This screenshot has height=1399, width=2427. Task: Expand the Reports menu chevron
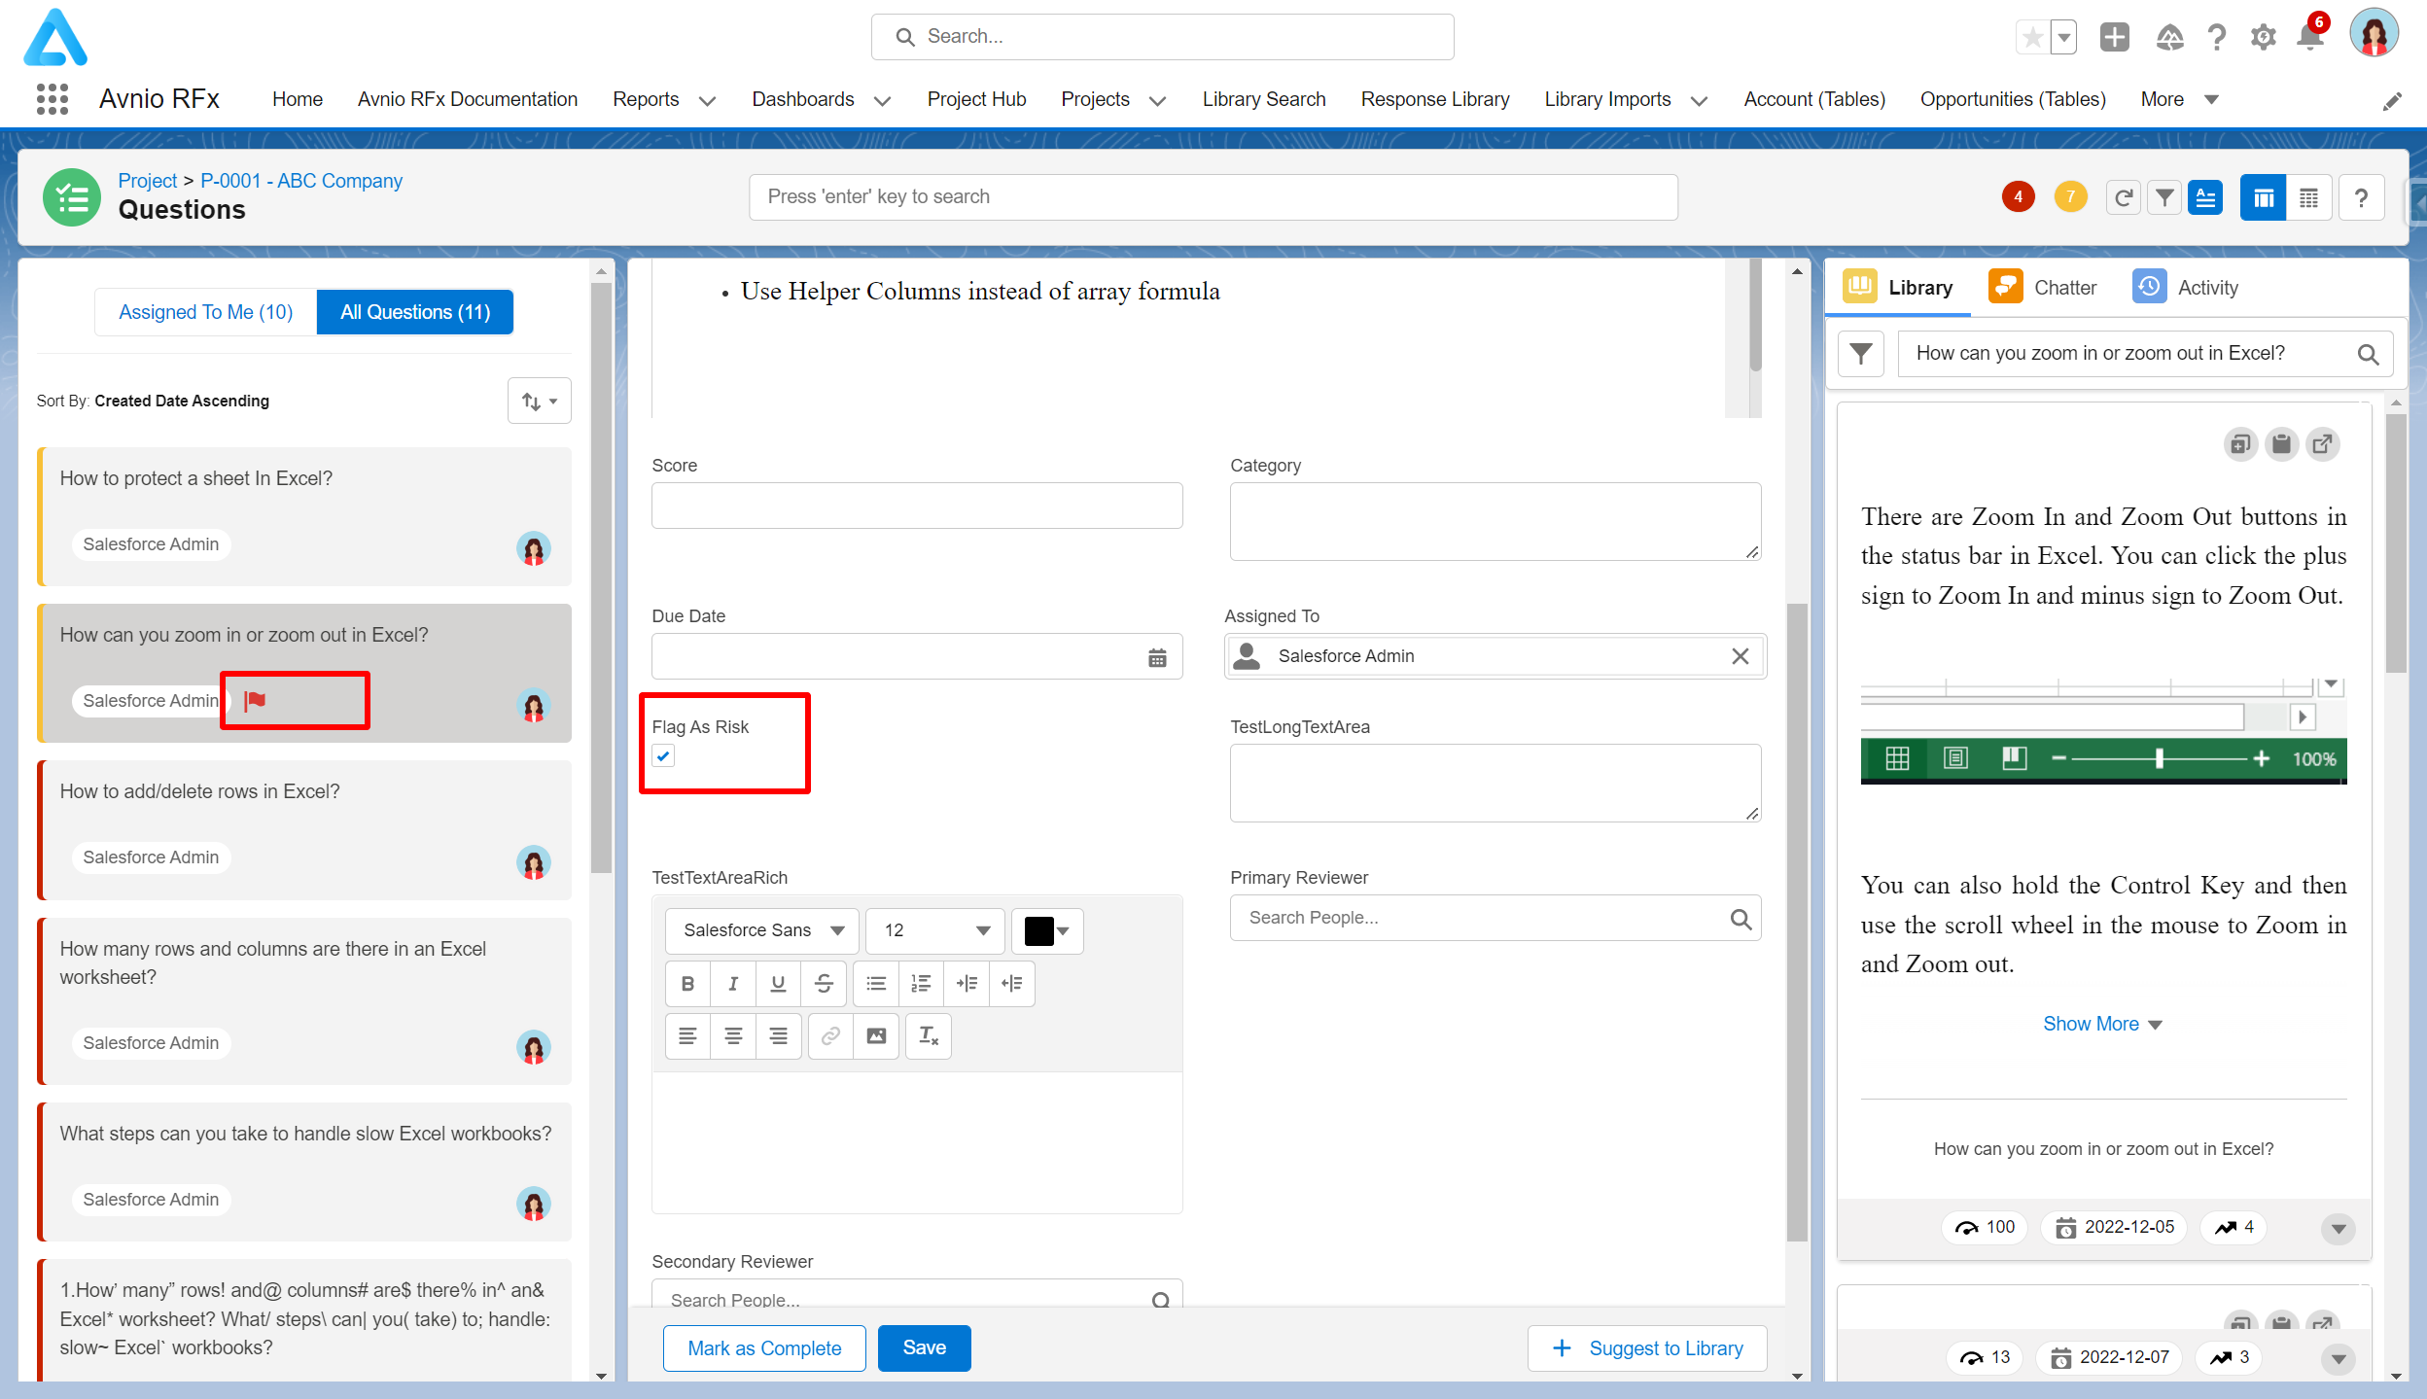pyautogui.click(x=707, y=101)
